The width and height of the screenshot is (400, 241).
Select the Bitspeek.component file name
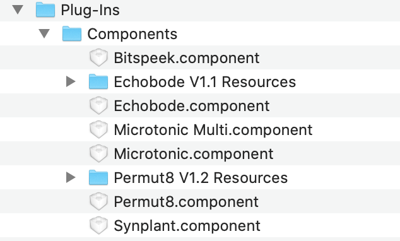187,58
